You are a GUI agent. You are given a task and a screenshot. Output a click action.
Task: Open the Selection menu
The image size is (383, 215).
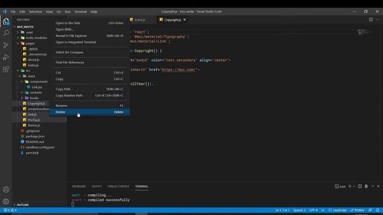(x=35, y=11)
